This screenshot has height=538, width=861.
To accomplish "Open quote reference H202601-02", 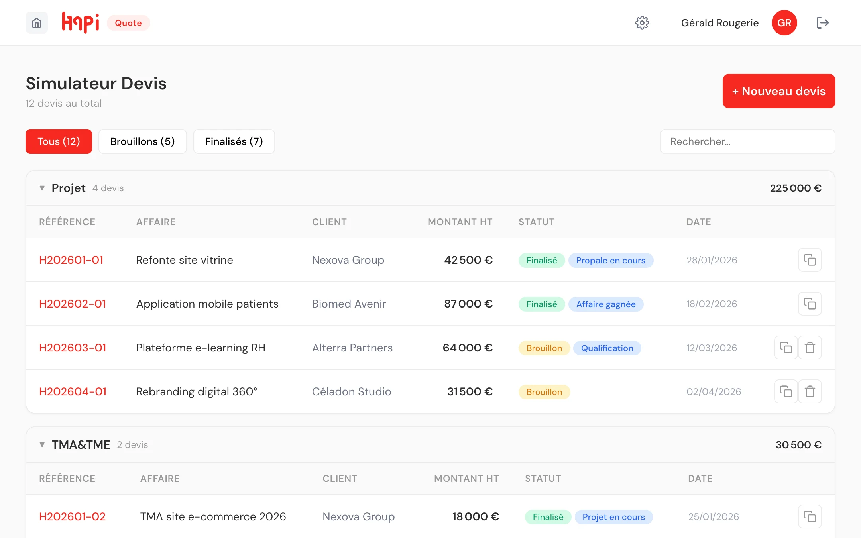I will pyautogui.click(x=72, y=516).
